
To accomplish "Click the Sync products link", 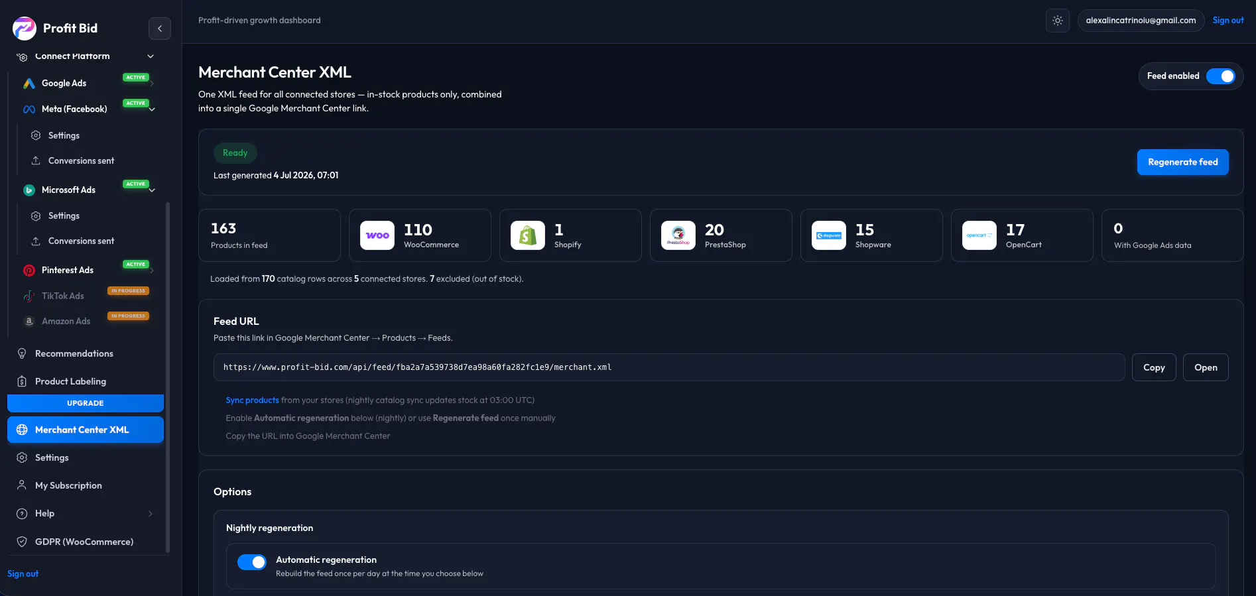I will pos(252,400).
